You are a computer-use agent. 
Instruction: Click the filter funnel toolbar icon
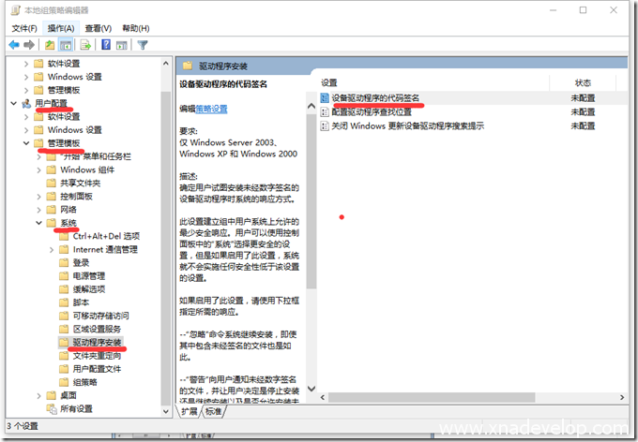(x=143, y=44)
